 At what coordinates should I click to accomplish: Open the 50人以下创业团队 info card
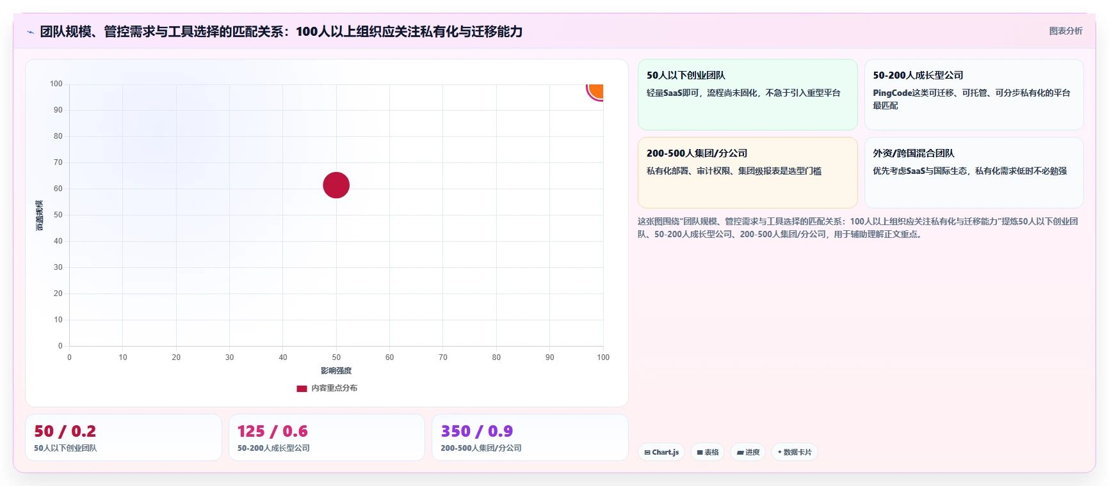(747, 95)
